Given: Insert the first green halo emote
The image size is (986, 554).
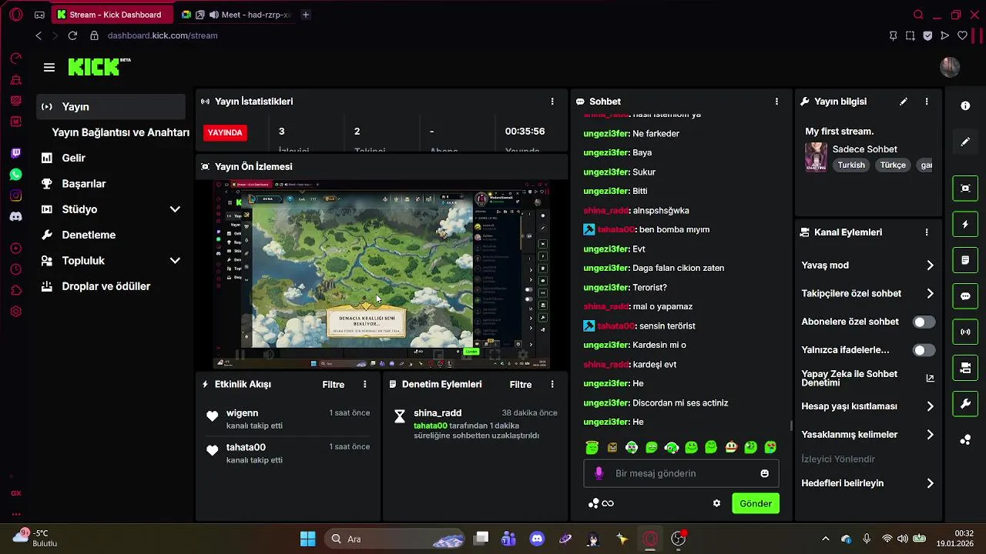Looking at the screenshot, I should pos(592,447).
